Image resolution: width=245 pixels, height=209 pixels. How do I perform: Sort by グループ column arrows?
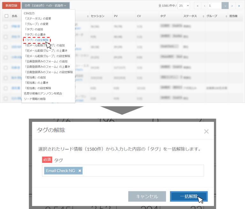click(x=226, y=16)
